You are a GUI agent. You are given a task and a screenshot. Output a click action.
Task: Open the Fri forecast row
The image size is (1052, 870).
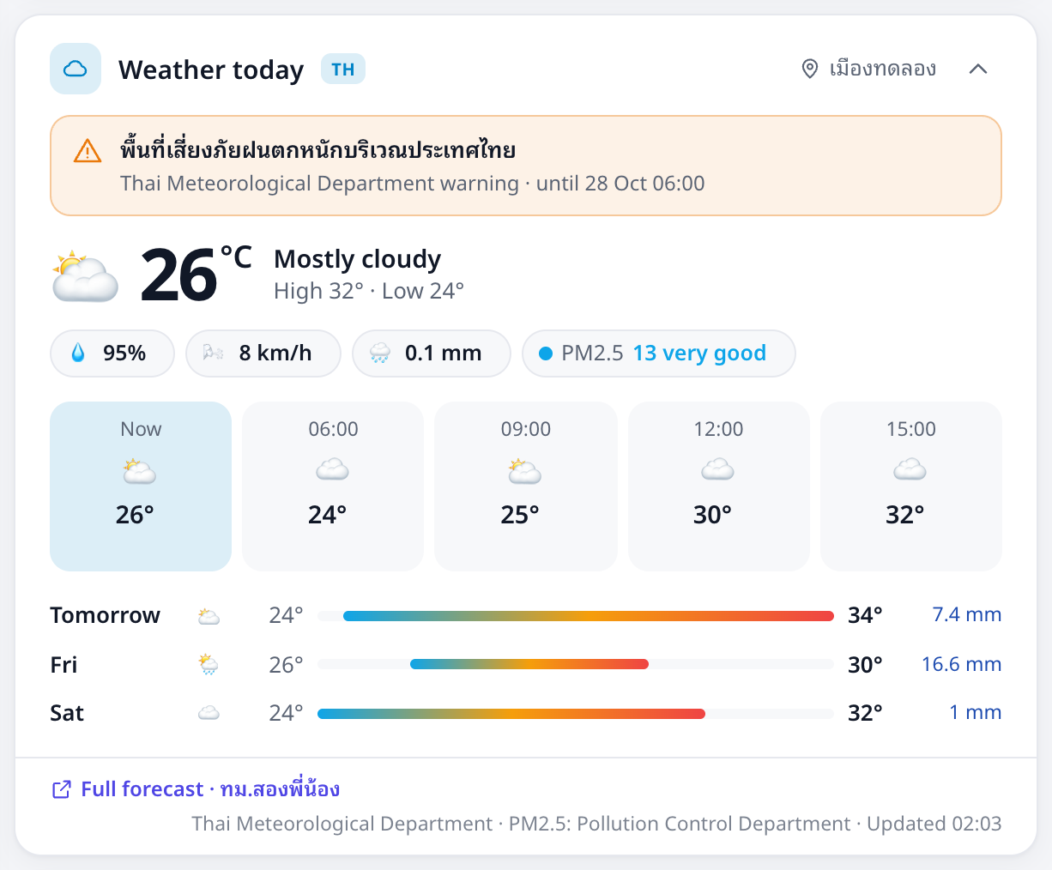click(526, 664)
